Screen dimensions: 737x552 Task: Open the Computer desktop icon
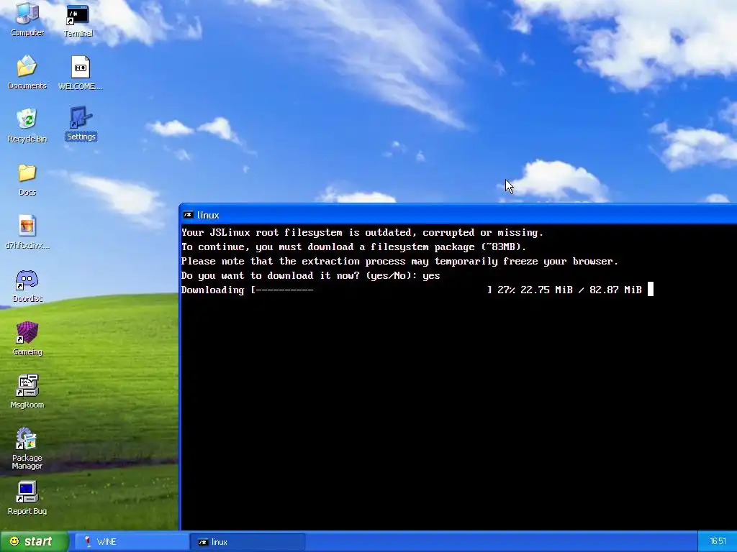[27, 19]
